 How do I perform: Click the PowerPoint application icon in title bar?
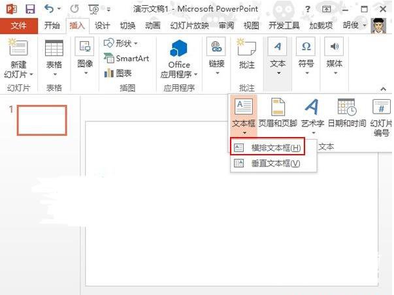pyautogui.click(x=12, y=9)
